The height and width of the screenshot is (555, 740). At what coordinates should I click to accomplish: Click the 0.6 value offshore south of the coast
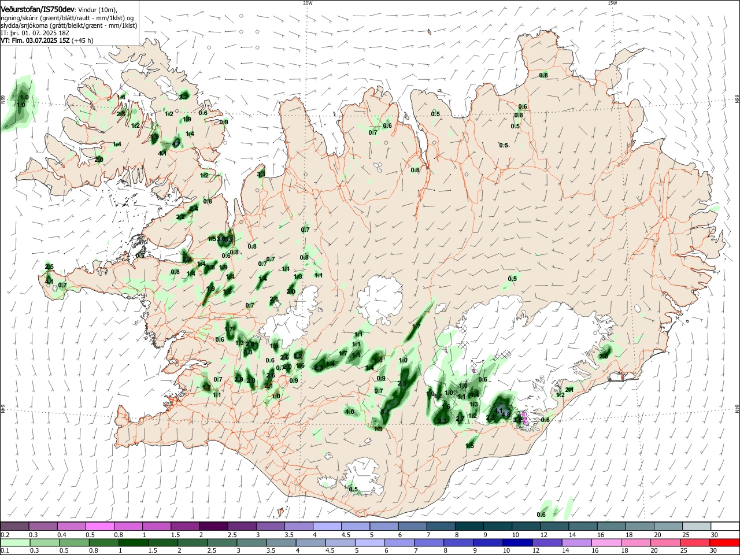(x=541, y=515)
